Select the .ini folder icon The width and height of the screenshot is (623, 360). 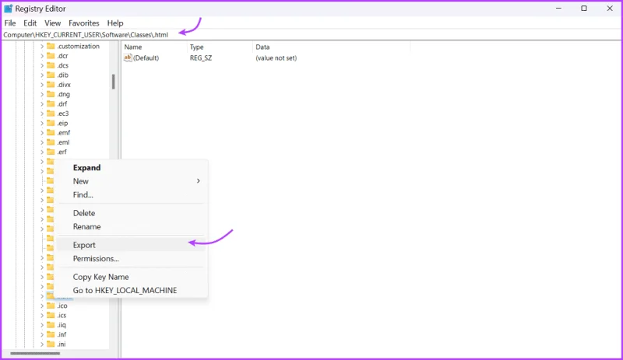51,344
